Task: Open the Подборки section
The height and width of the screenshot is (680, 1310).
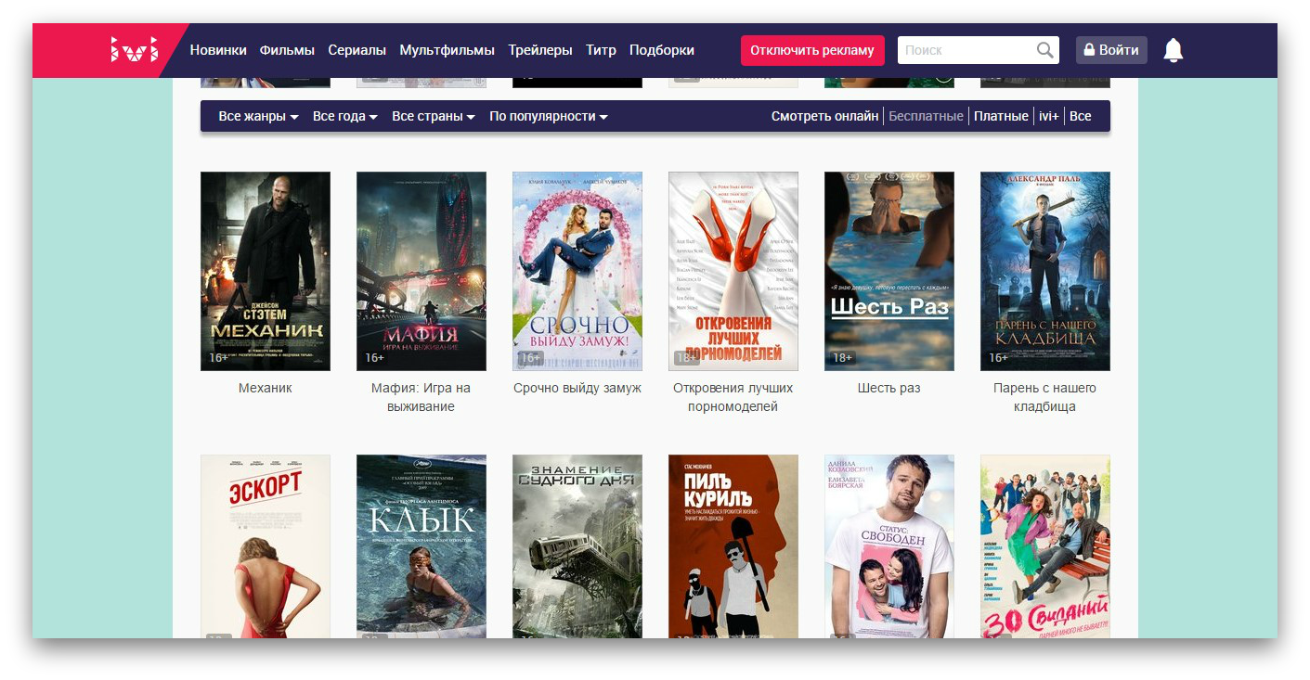Action: point(662,50)
